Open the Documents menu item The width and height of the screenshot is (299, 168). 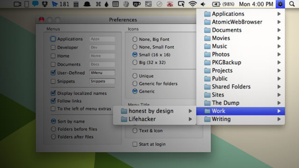(x=241, y=30)
